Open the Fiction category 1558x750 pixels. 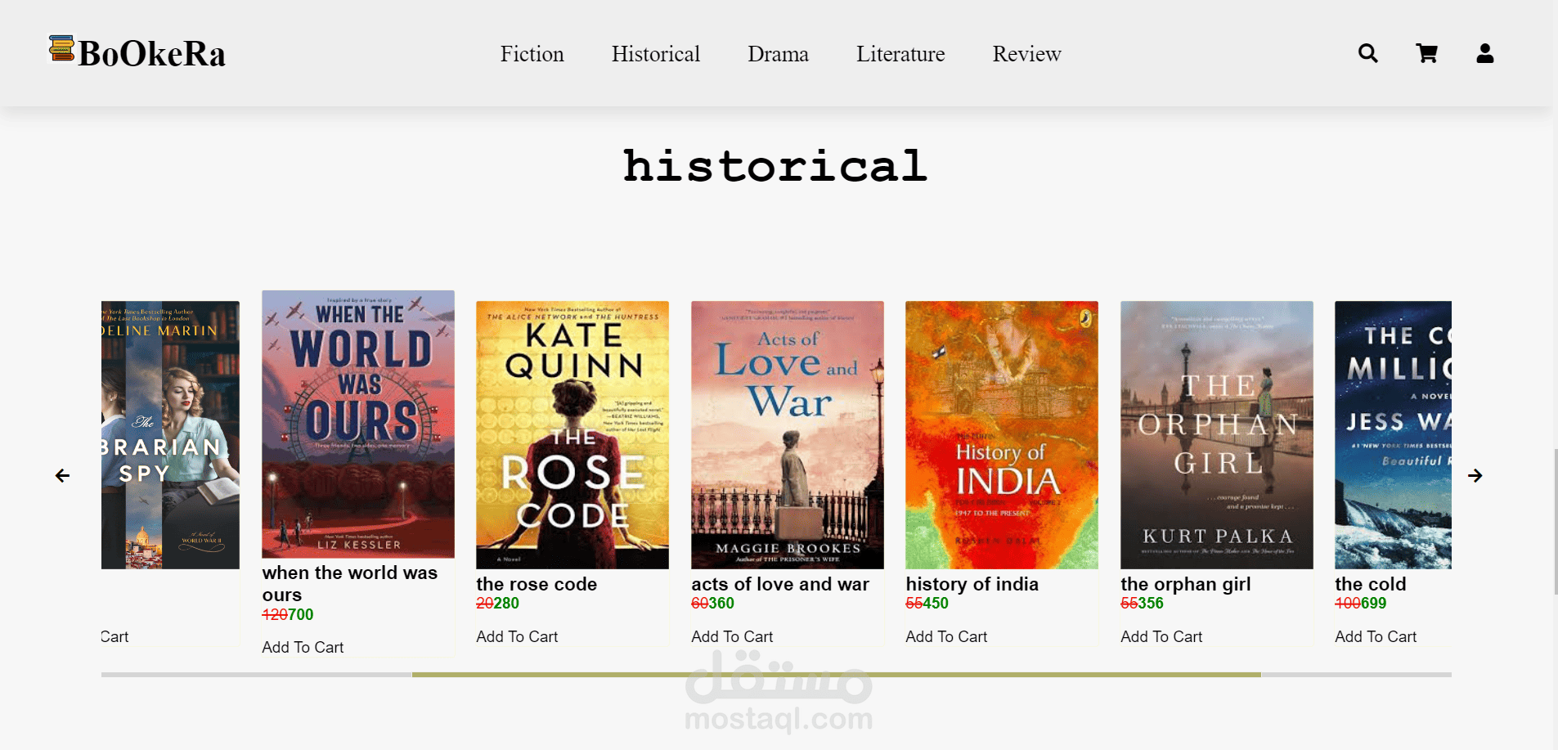tap(532, 54)
